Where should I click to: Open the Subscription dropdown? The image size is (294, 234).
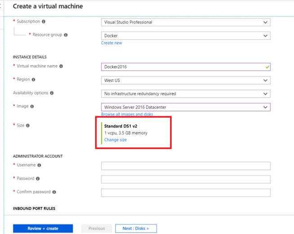[186, 22]
